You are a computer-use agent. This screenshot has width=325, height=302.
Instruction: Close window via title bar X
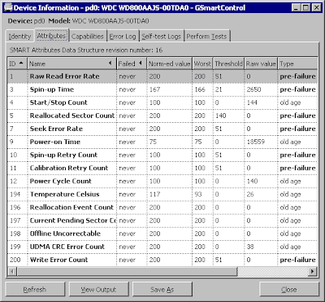316,8
